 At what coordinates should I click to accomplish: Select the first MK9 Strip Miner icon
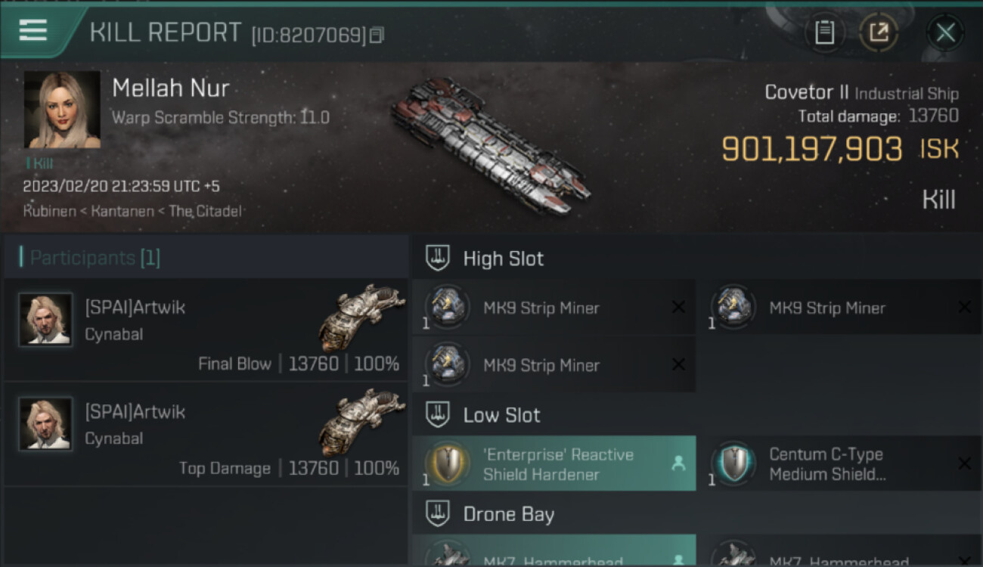tap(446, 307)
